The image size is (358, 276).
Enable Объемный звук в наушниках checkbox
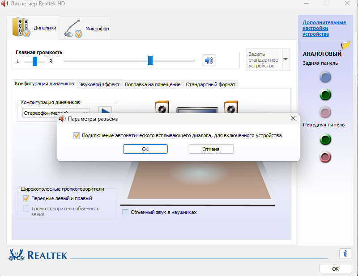coord(125,212)
